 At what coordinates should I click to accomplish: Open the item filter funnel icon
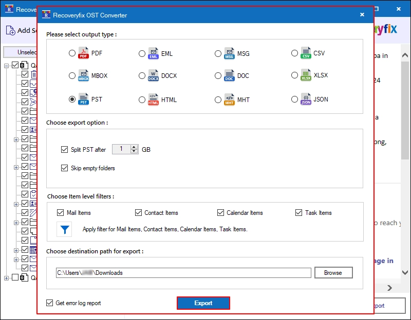coord(65,229)
